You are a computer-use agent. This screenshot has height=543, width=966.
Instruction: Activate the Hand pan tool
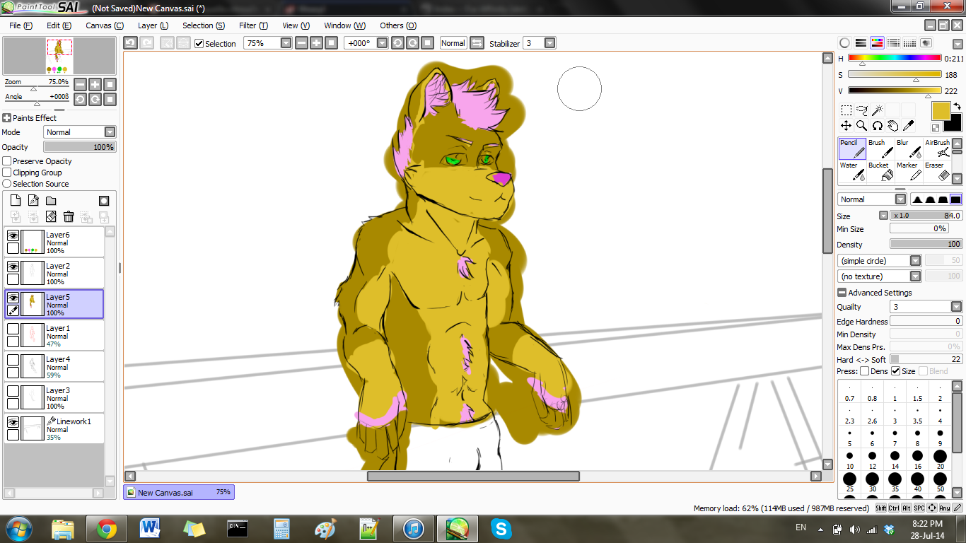(x=892, y=126)
